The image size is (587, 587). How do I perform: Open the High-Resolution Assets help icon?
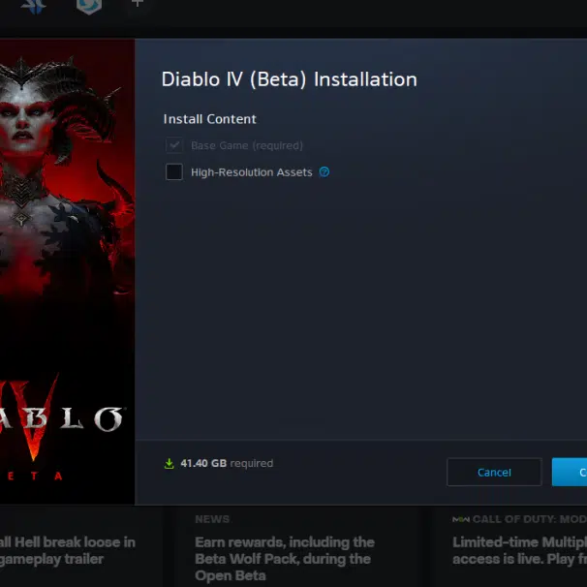[324, 171]
